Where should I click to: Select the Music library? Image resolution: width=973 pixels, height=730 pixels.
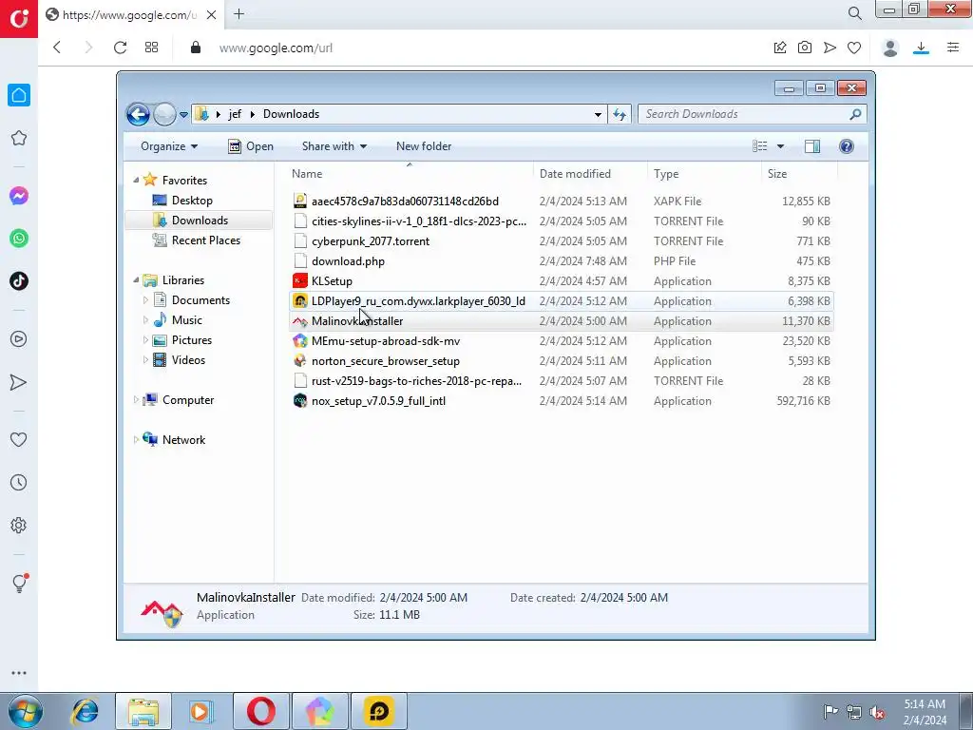tap(187, 320)
